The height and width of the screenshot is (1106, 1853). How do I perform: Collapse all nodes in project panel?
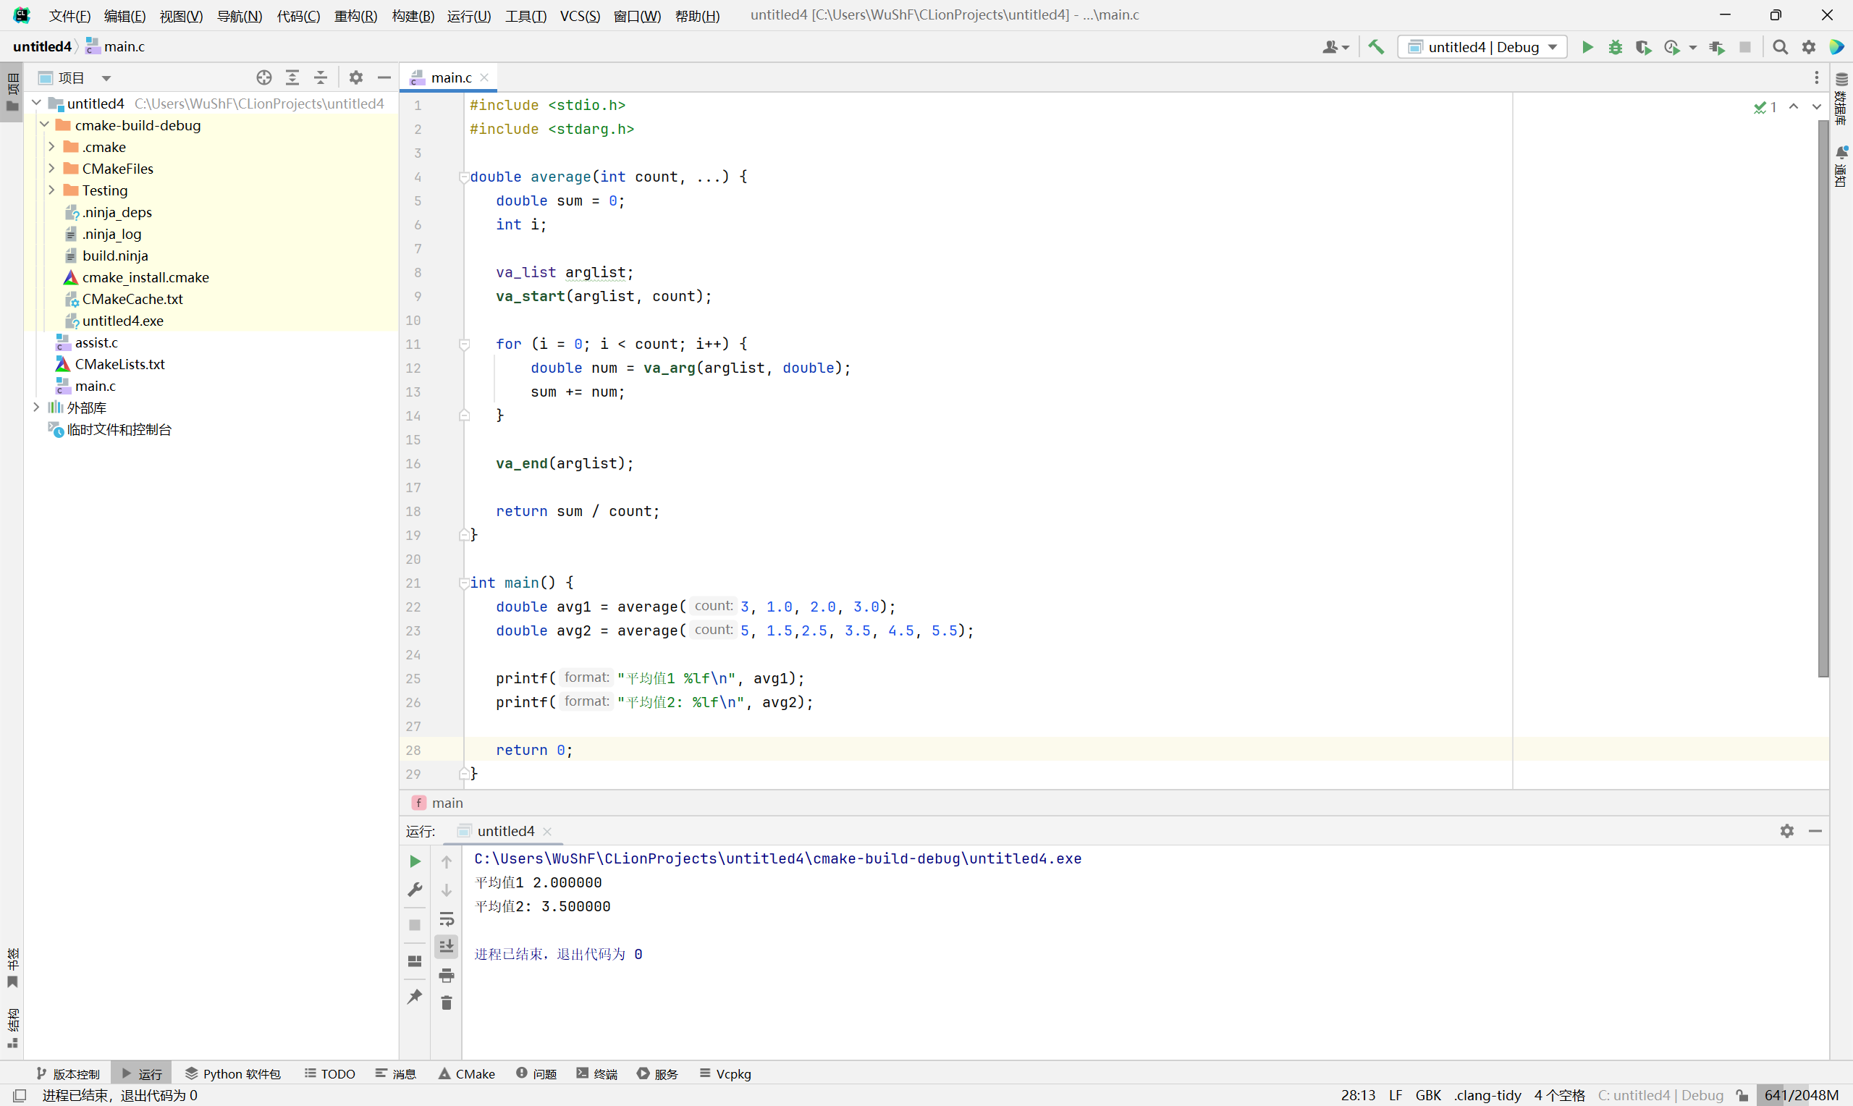tap(321, 77)
